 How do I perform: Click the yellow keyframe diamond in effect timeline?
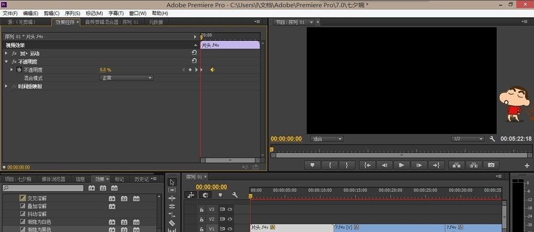[x=212, y=70]
